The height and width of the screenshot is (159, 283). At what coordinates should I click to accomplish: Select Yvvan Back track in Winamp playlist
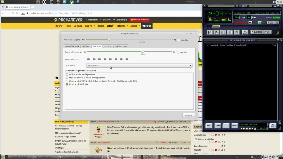tap(241, 45)
